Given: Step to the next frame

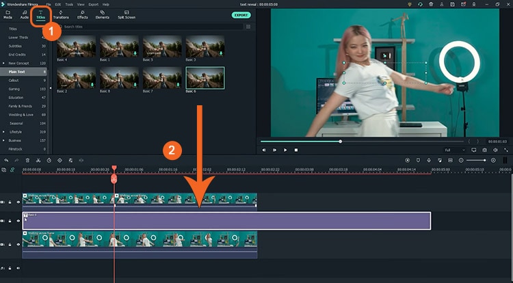Looking at the screenshot, I should point(274,150).
